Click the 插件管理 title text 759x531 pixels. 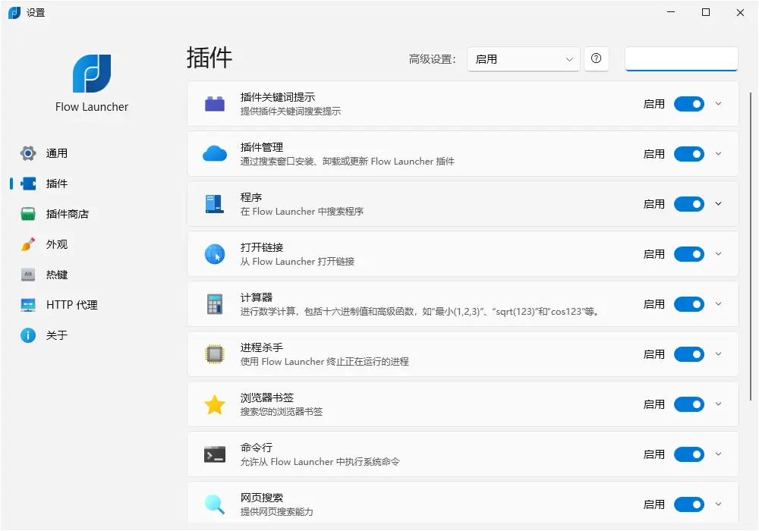262,147
